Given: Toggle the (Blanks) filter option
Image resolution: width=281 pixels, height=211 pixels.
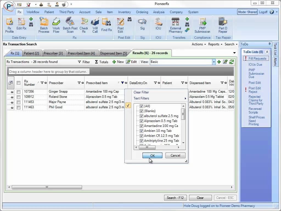Looking at the screenshot, I should pyautogui.click(x=141, y=111).
